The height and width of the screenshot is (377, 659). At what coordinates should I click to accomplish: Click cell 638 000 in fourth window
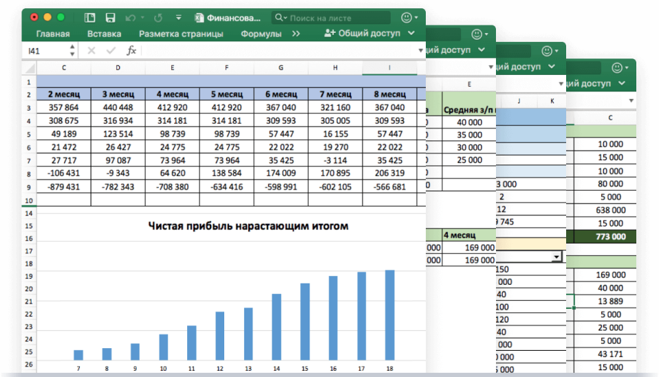(605, 210)
